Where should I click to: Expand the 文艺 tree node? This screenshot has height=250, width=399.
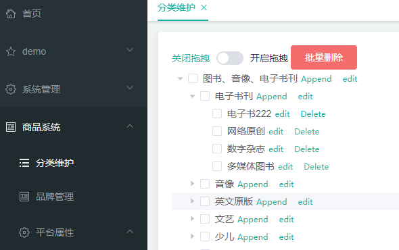[x=192, y=219]
